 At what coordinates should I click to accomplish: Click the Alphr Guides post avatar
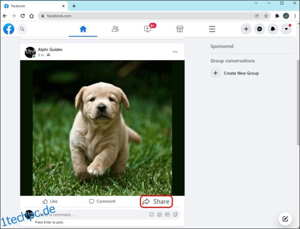(30, 52)
